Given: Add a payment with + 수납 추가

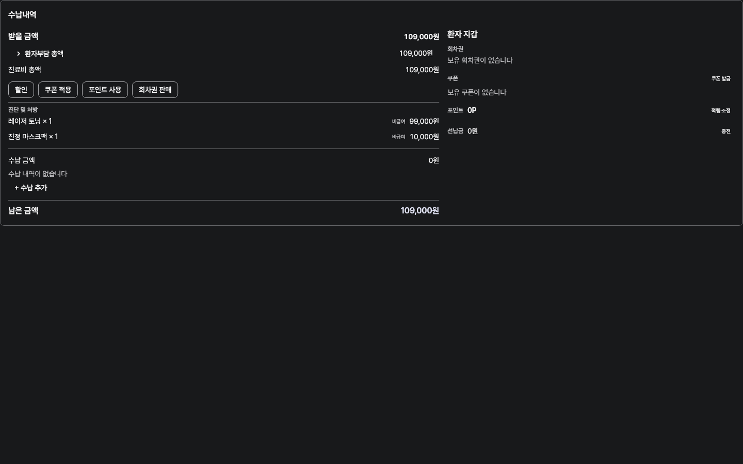Looking at the screenshot, I should (31, 188).
